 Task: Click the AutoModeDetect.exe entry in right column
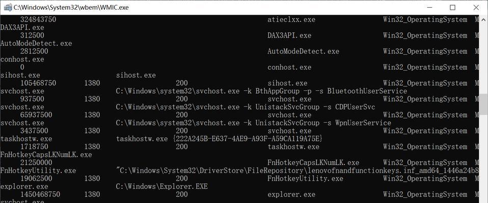[303, 51]
